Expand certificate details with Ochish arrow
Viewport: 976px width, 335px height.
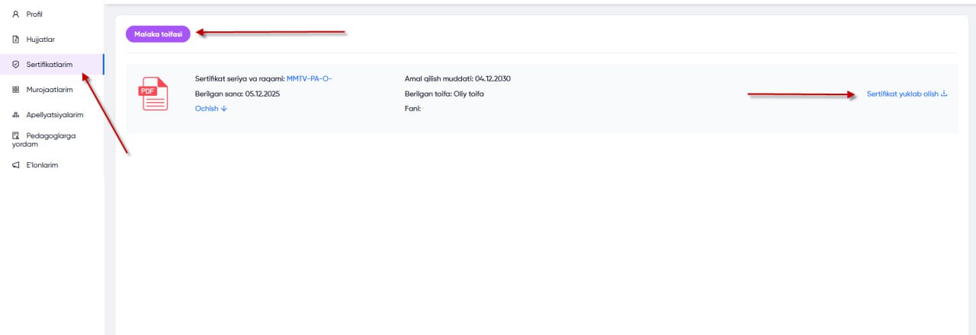tap(224, 109)
